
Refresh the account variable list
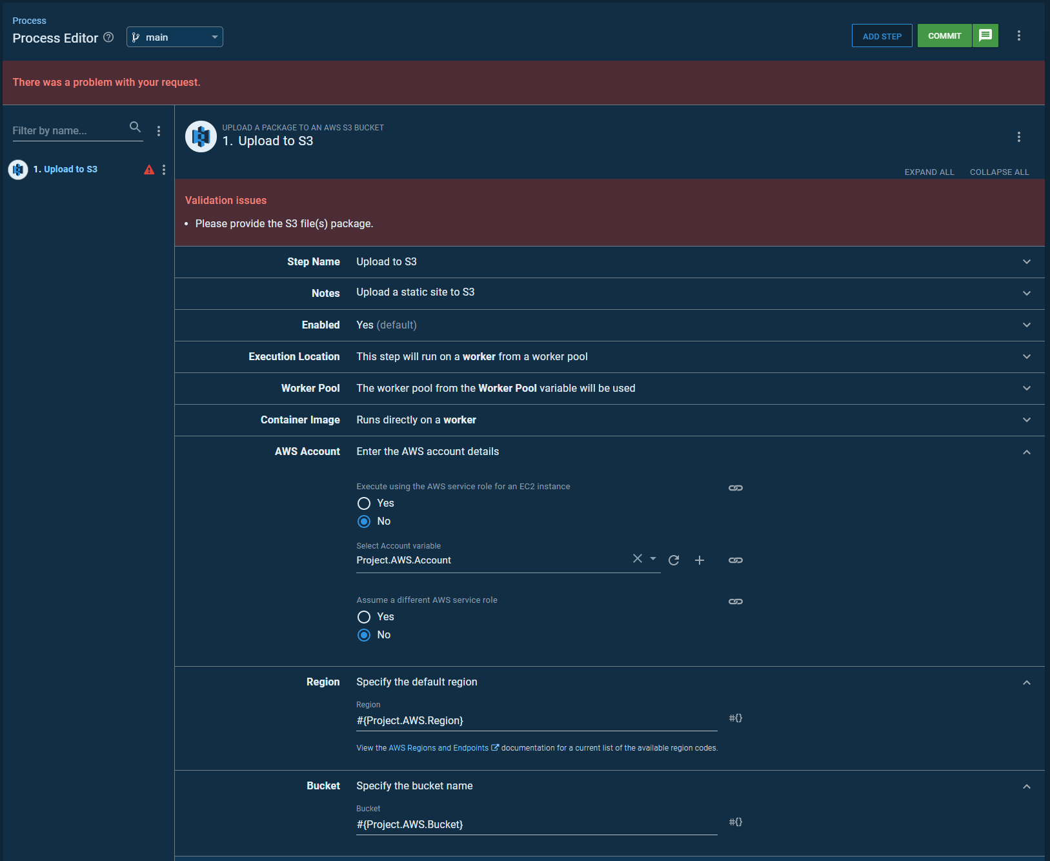[674, 560]
